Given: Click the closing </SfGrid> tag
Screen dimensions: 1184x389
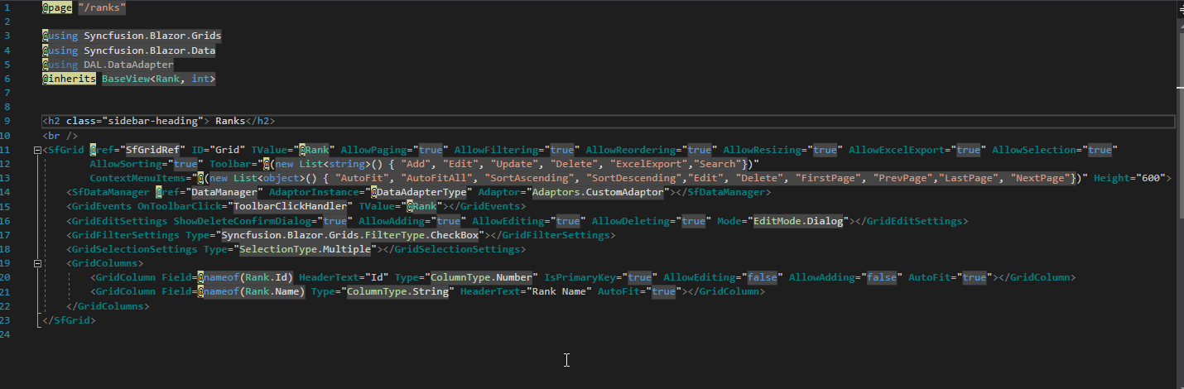Looking at the screenshot, I should pos(69,320).
